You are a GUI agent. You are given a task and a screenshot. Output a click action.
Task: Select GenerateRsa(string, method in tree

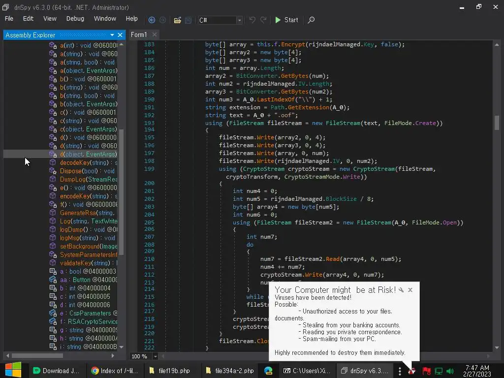point(87,213)
